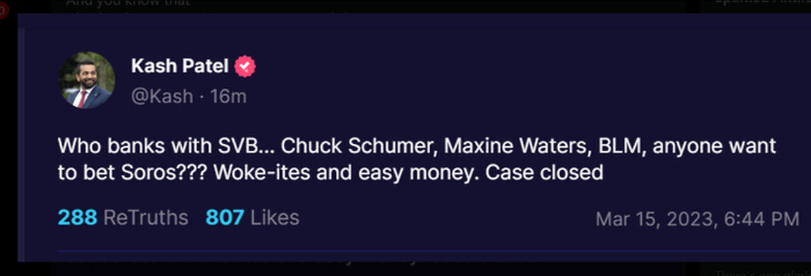Click the words 'Maxine Waters' in the post

513,146
